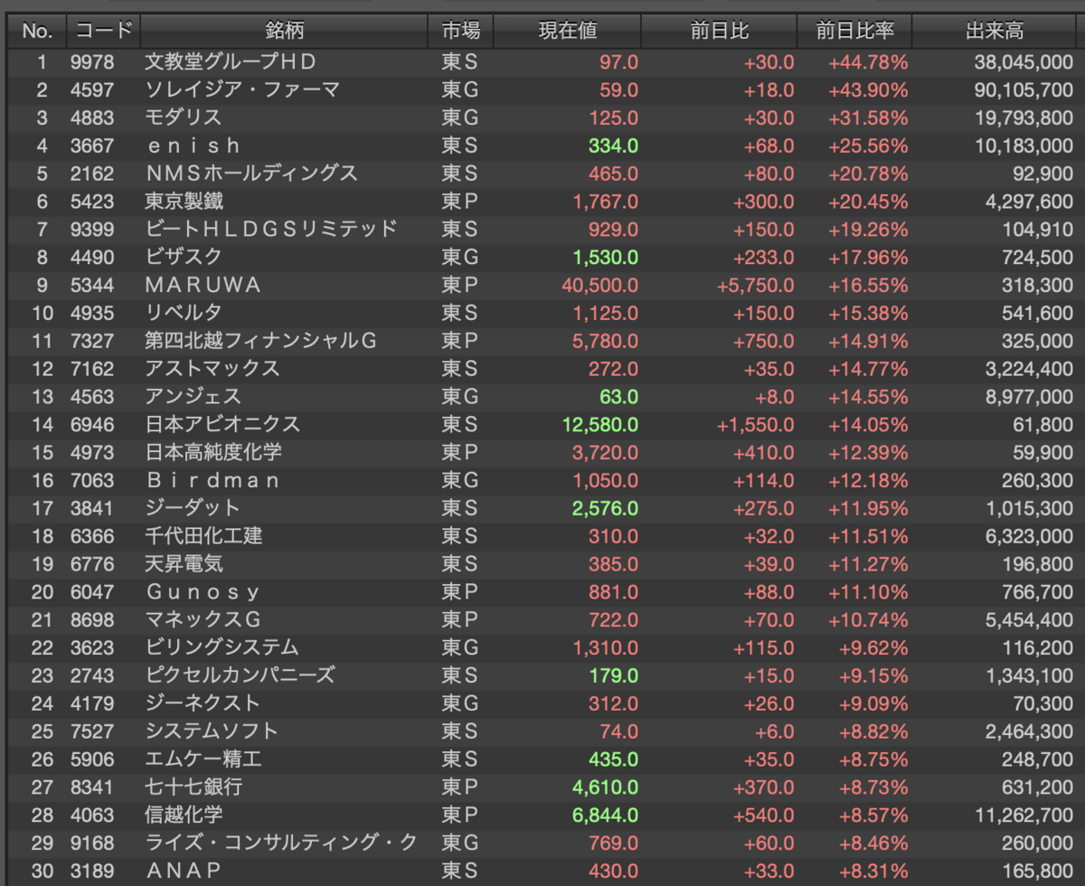Click 東京製鐵 stock name
1085x886 pixels.
point(184,202)
